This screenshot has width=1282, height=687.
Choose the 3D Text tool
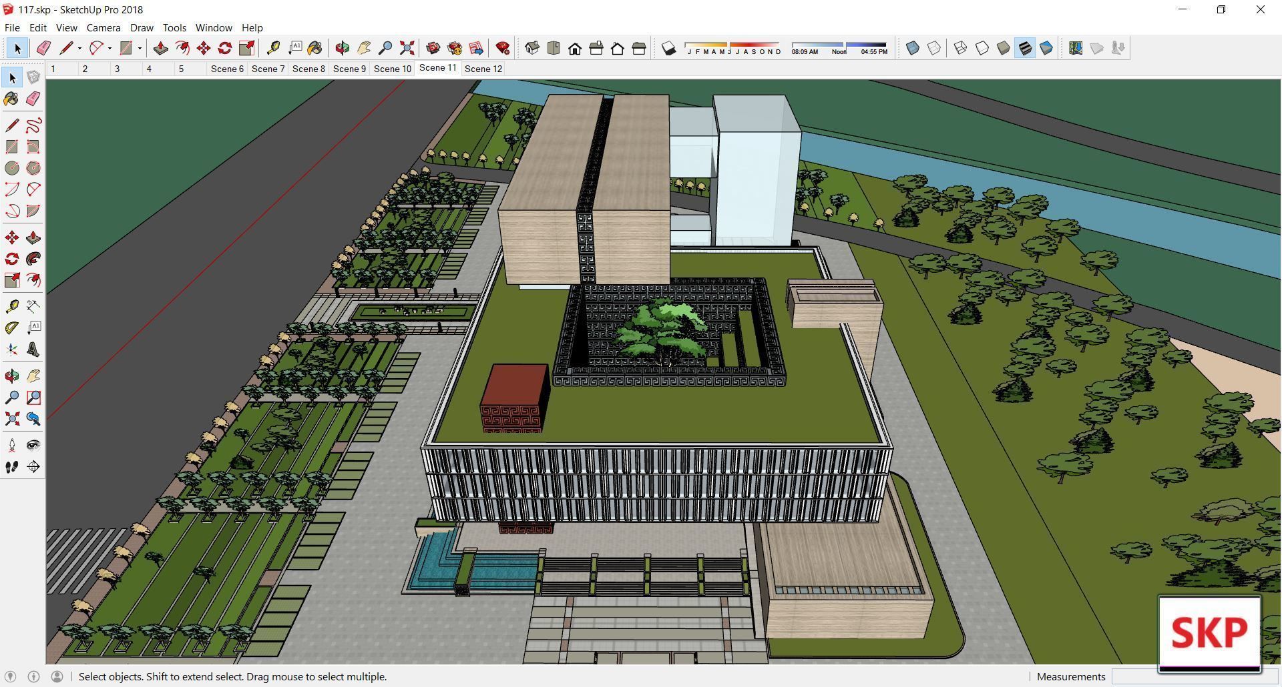tap(33, 350)
